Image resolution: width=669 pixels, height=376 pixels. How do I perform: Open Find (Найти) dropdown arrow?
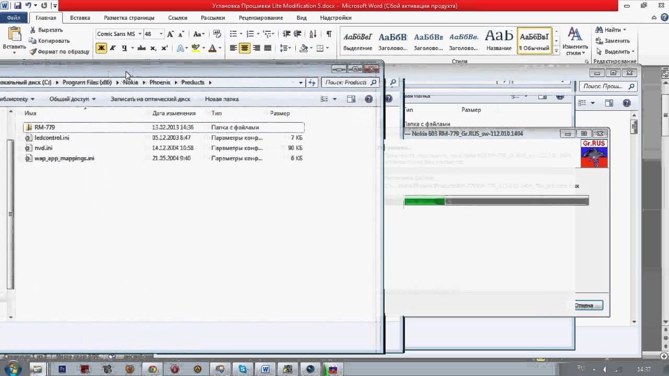(x=624, y=30)
